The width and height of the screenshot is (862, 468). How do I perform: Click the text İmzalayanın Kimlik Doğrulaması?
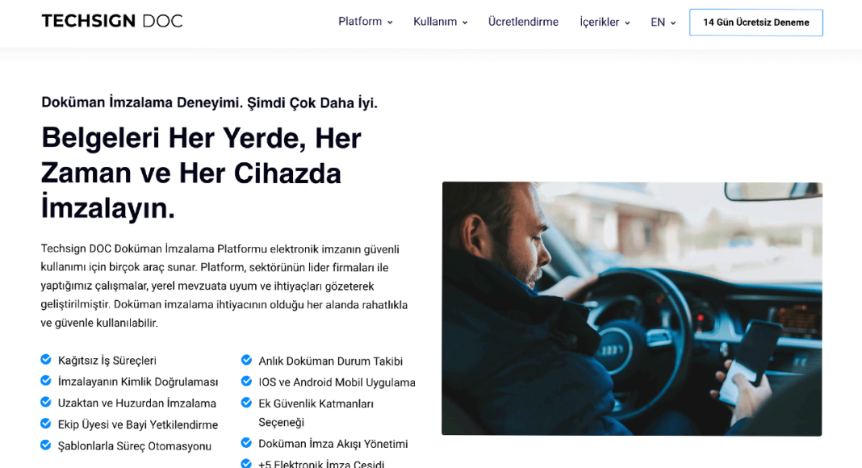pyautogui.click(x=138, y=382)
